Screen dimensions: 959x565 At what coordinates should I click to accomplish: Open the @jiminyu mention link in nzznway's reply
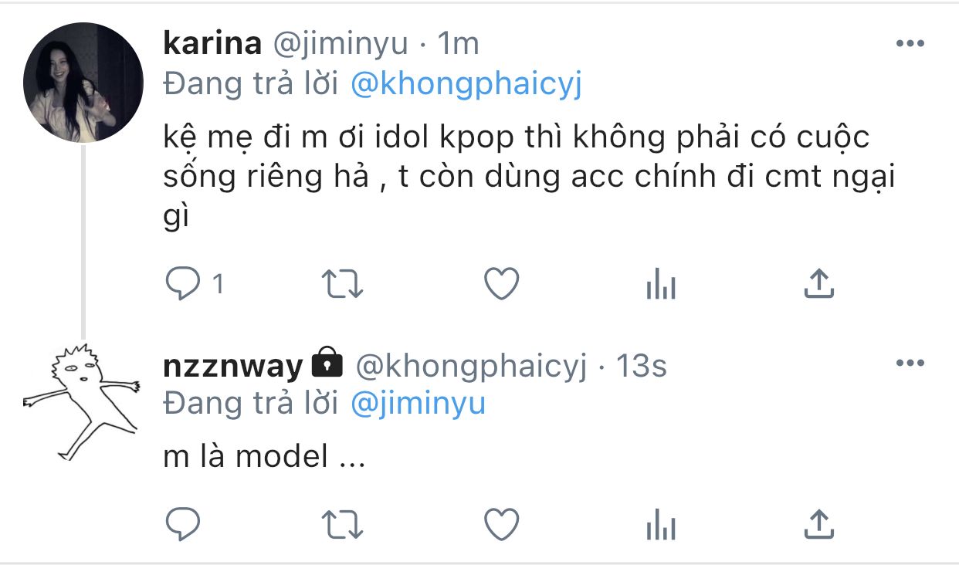point(418,404)
